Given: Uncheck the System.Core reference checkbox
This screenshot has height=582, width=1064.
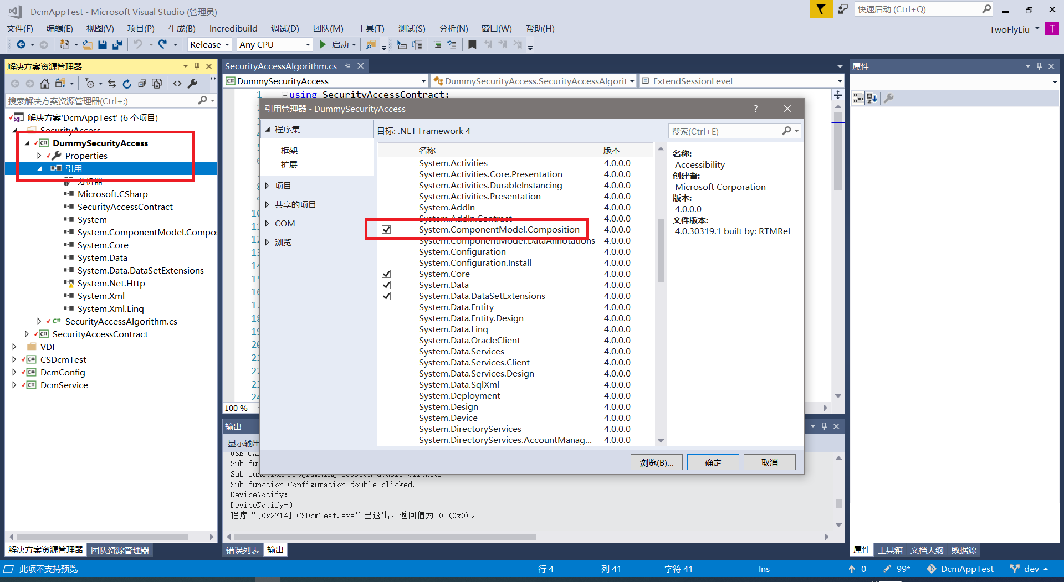Looking at the screenshot, I should (386, 274).
